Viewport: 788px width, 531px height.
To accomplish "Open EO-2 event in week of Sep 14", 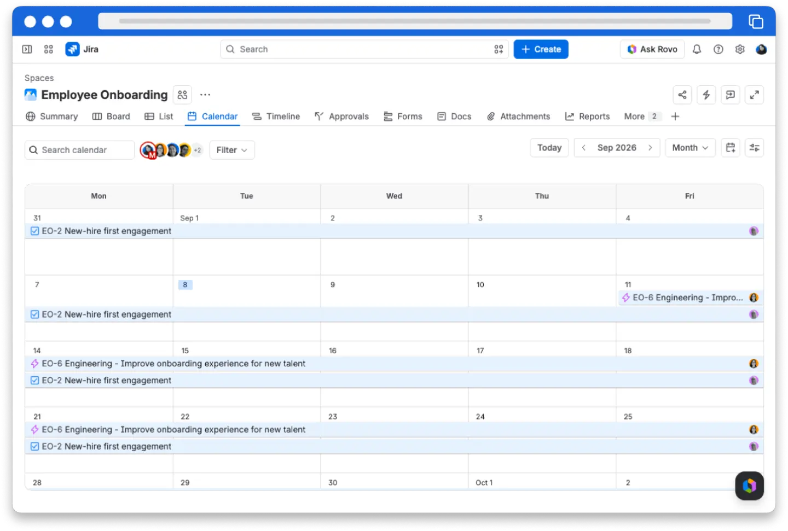I will [x=394, y=381].
